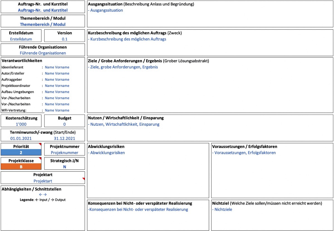Select the Ideenlieferant Name Vorname entry
Image resolution: width=334 pixels, height=231 pixels.
tap(57, 67)
